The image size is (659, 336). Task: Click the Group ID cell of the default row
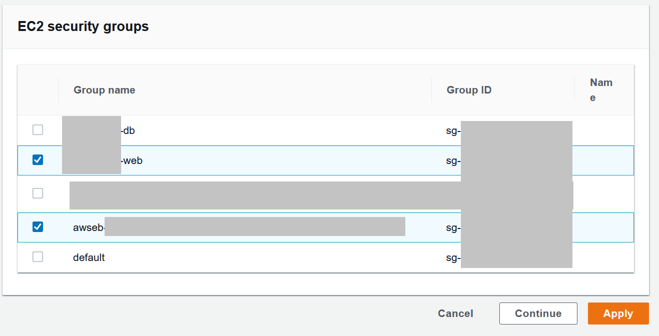[x=509, y=257]
